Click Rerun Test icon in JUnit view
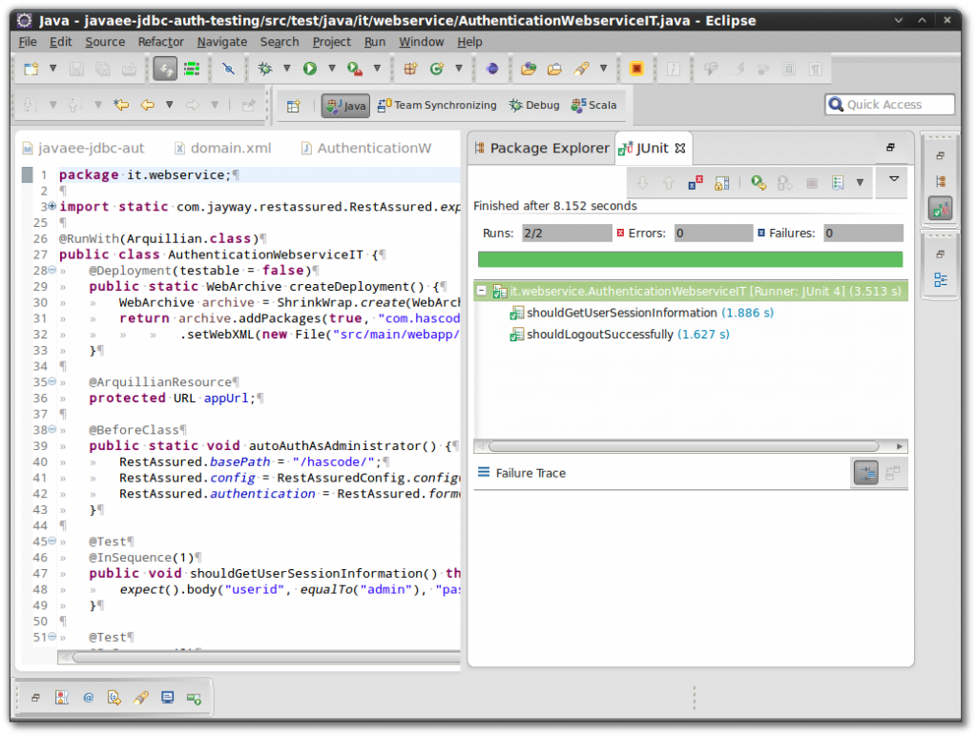 pyautogui.click(x=758, y=182)
